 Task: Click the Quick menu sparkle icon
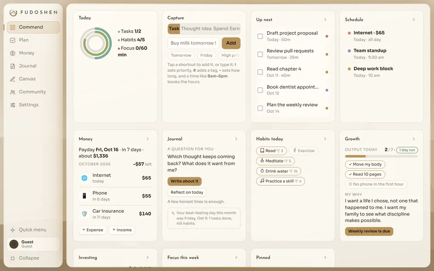pyautogui.click(x=13, y=230)
